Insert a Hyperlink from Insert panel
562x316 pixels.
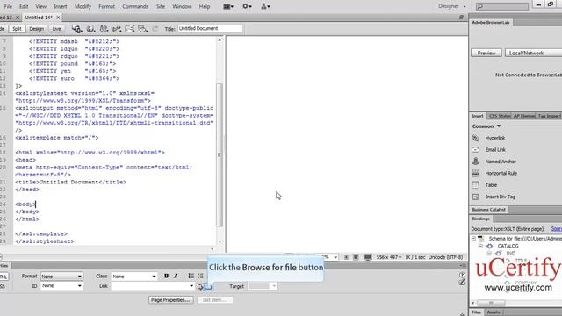point(495,138)
